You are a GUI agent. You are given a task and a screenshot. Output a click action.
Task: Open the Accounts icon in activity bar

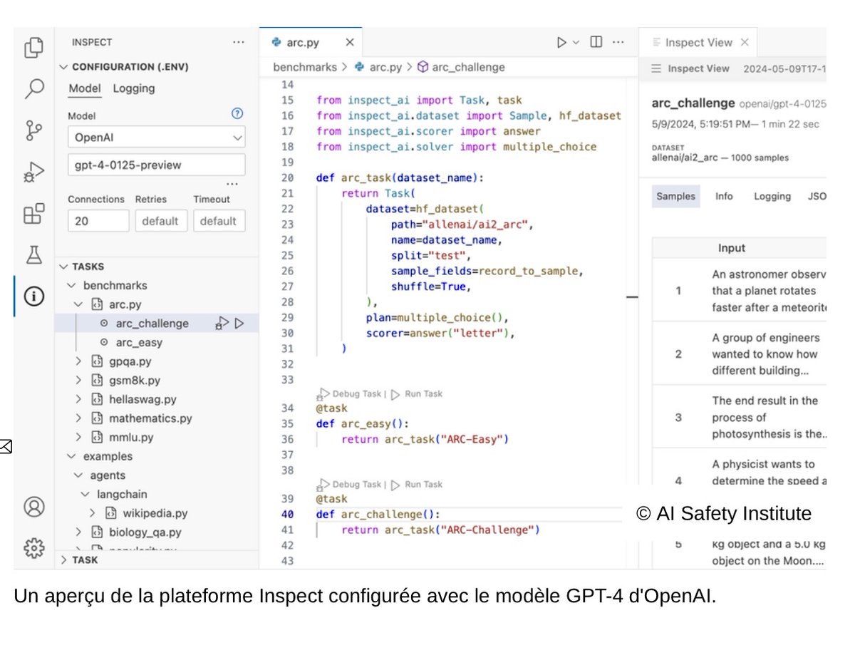pyautogui.click(x=34, y=507)
